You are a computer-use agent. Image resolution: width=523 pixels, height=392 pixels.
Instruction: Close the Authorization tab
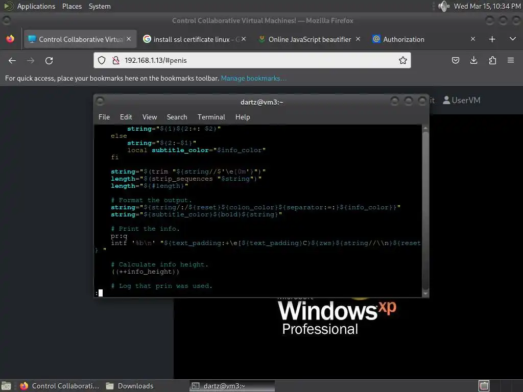472,39
